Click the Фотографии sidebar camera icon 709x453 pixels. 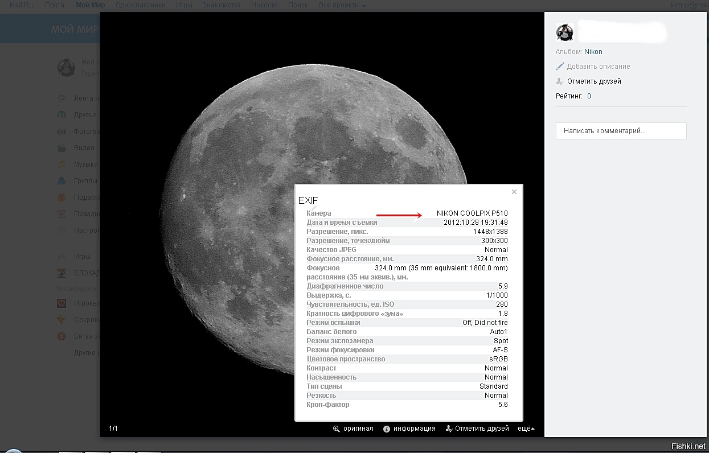tap(62, 131)
